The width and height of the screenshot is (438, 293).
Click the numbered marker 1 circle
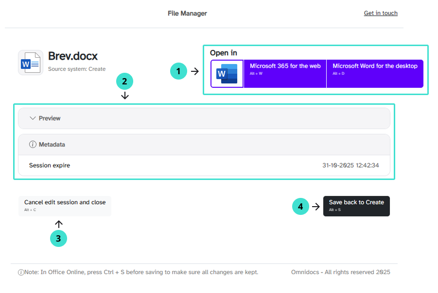[x=178, y=71]
